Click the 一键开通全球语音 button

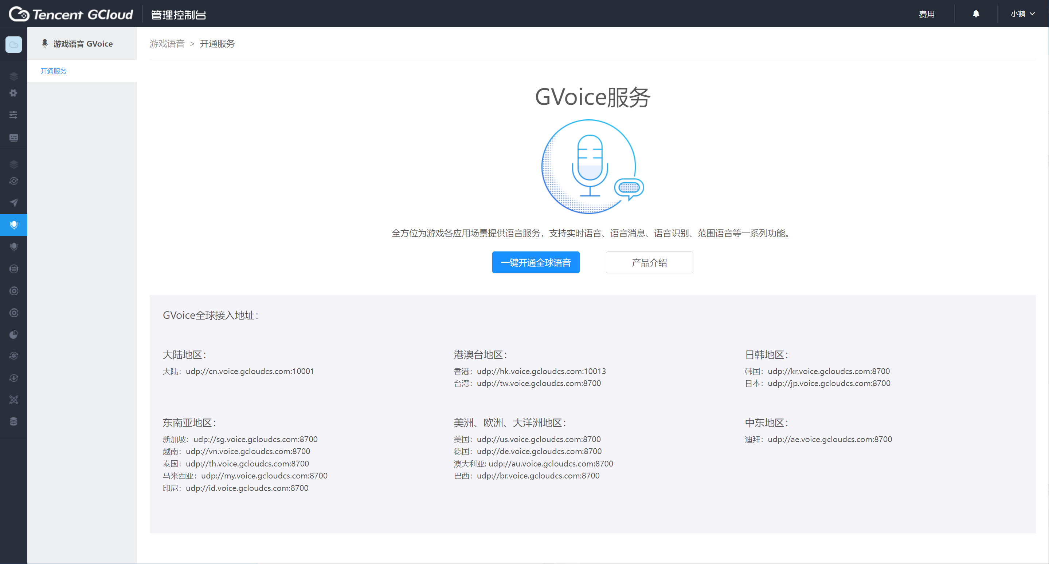(x=536, y=262)
